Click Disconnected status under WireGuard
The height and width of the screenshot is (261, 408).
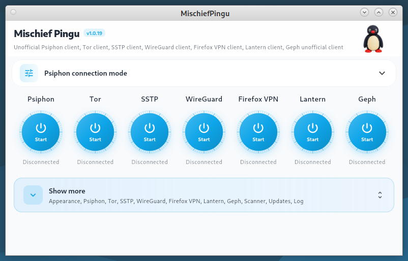[204, 162]
